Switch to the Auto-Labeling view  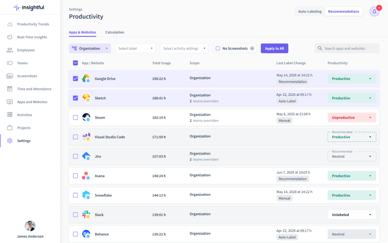(309, 11)
